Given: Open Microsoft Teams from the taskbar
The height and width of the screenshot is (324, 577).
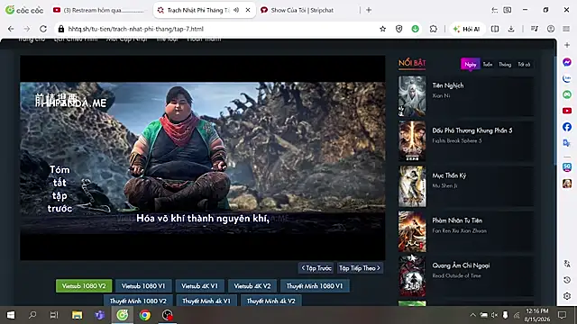Looking at the screenshot, I should 100,315.
